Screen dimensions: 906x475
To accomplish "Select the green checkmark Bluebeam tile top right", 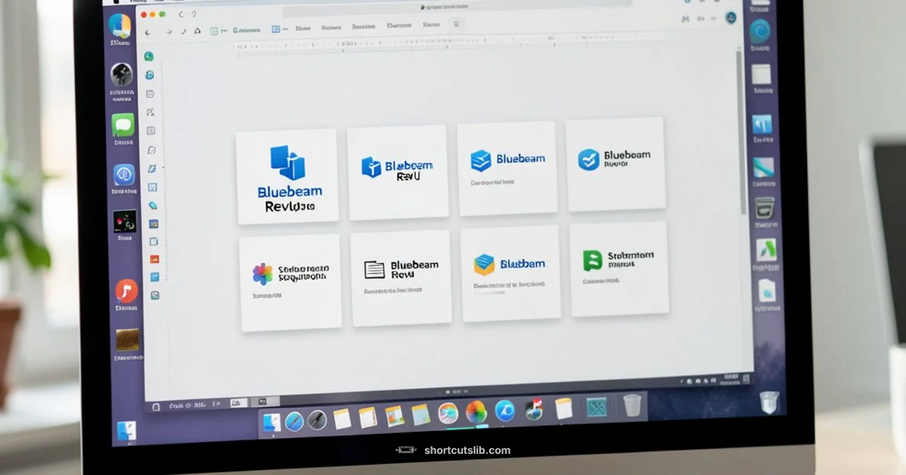I will pos(616,164).
